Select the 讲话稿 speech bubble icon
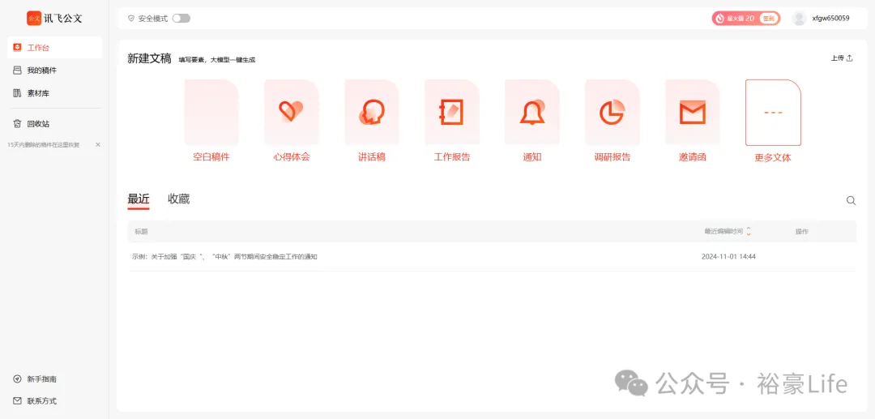 coord(372,112)
